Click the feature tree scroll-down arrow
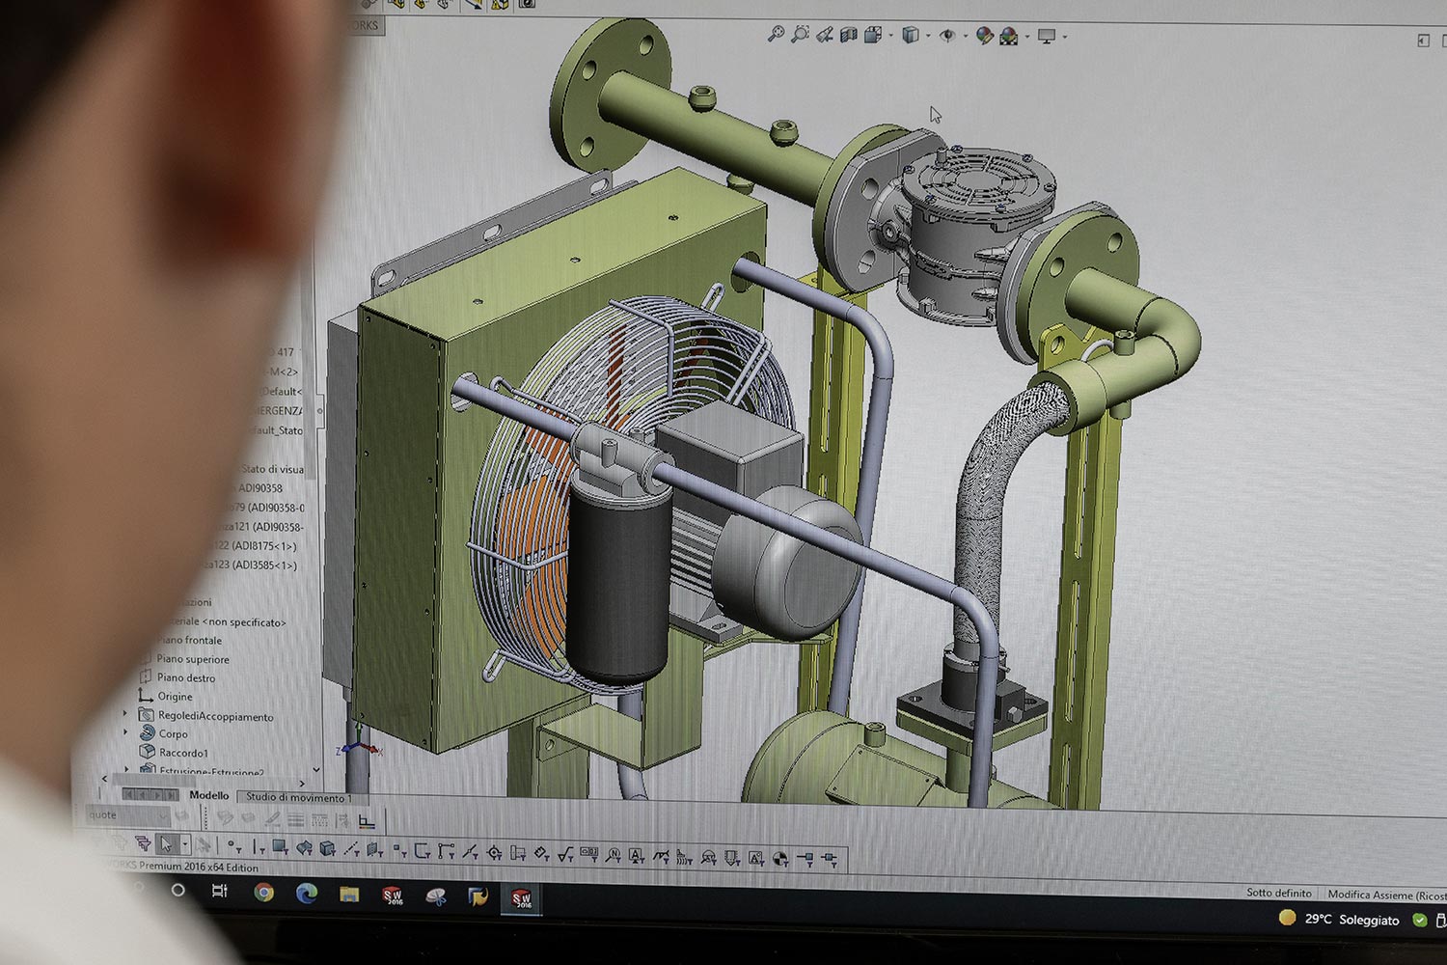 (317, 770)
